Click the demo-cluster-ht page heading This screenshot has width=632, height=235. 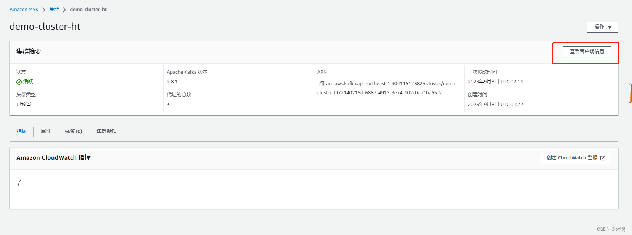click(x=45, y=27)
